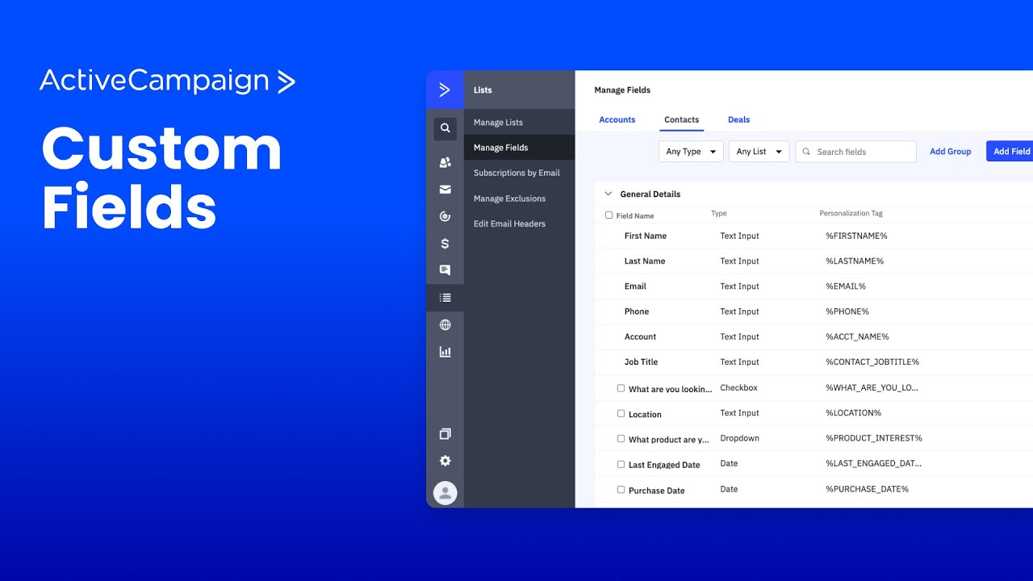Check the What are you lookin... row checkbox
1033x581 pixels.
621,388
